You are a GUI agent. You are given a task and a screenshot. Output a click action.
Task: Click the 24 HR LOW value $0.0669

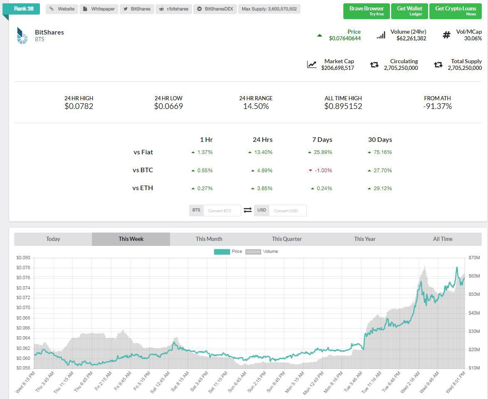(168, 106)
